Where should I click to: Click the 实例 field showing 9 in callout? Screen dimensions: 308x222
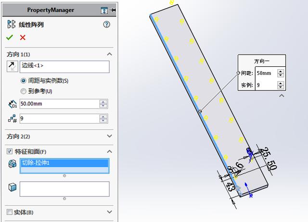click(x=266, y=85)
